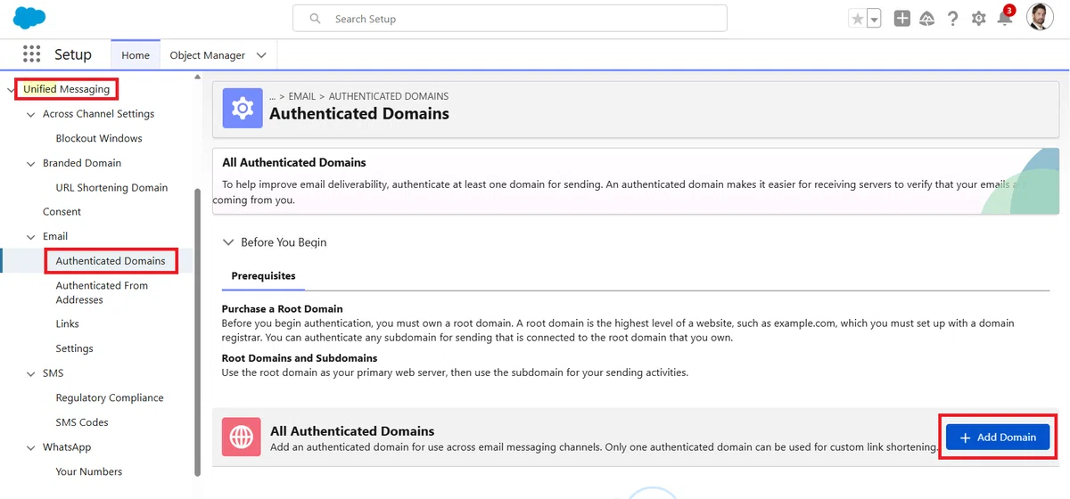This screenshot has height=499, width=1070.
Task: Open the Help question mark icon
Action: pyautogui.click(x=953, y=19)
